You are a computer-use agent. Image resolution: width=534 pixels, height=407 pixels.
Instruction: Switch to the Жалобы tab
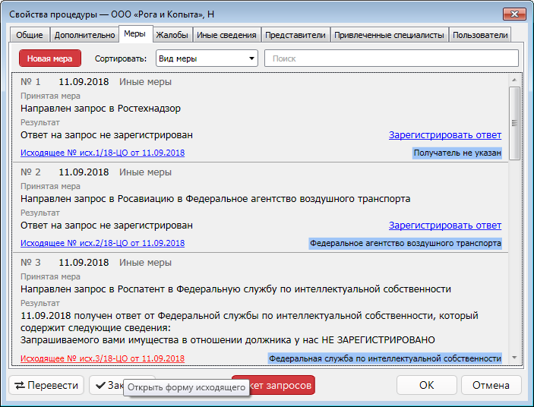(x=172, y=35)
